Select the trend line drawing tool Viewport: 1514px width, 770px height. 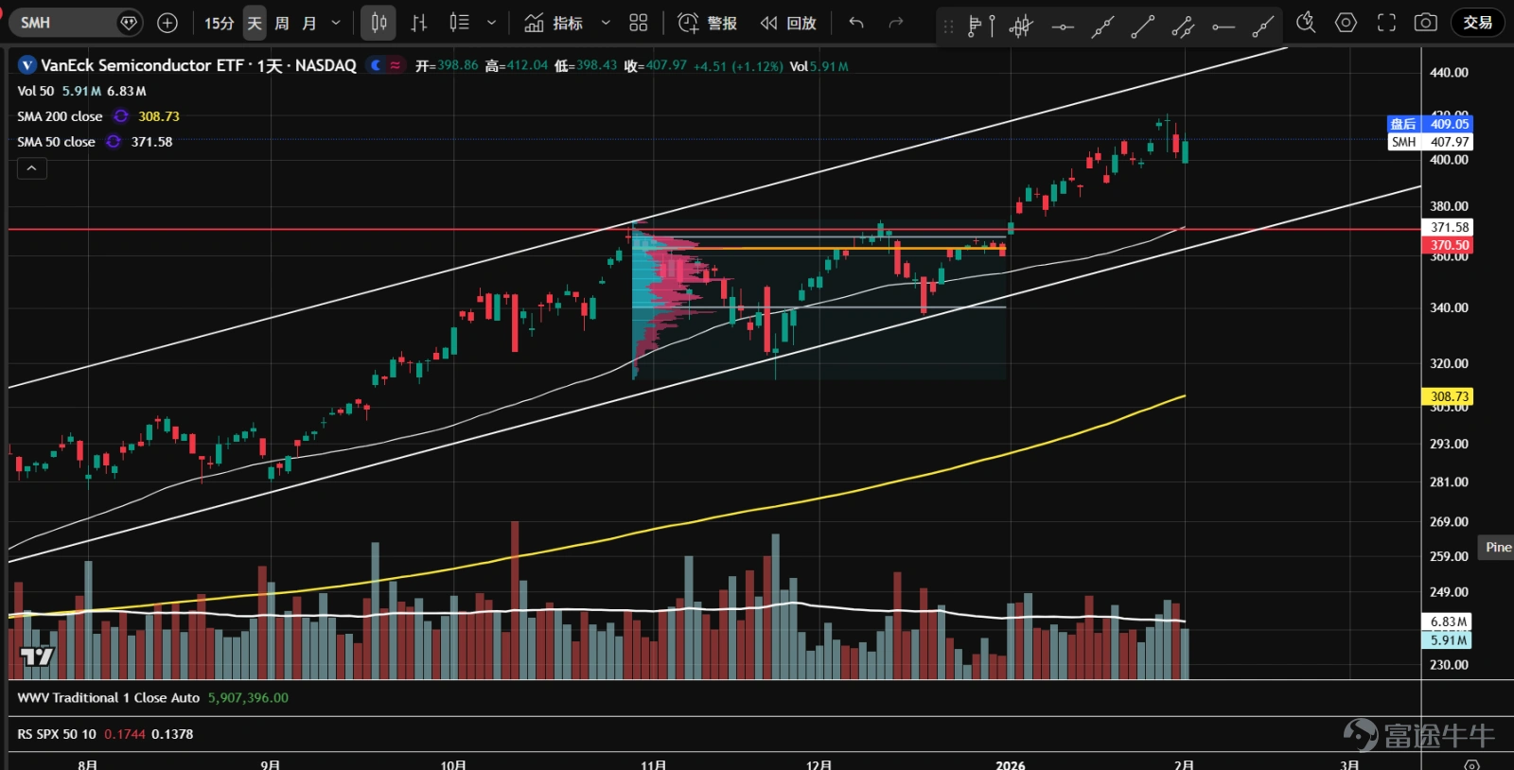[x=1143, y=26]
